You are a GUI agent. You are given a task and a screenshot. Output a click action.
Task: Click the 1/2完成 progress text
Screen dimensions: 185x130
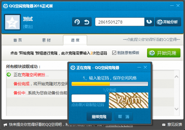point(109,90)
